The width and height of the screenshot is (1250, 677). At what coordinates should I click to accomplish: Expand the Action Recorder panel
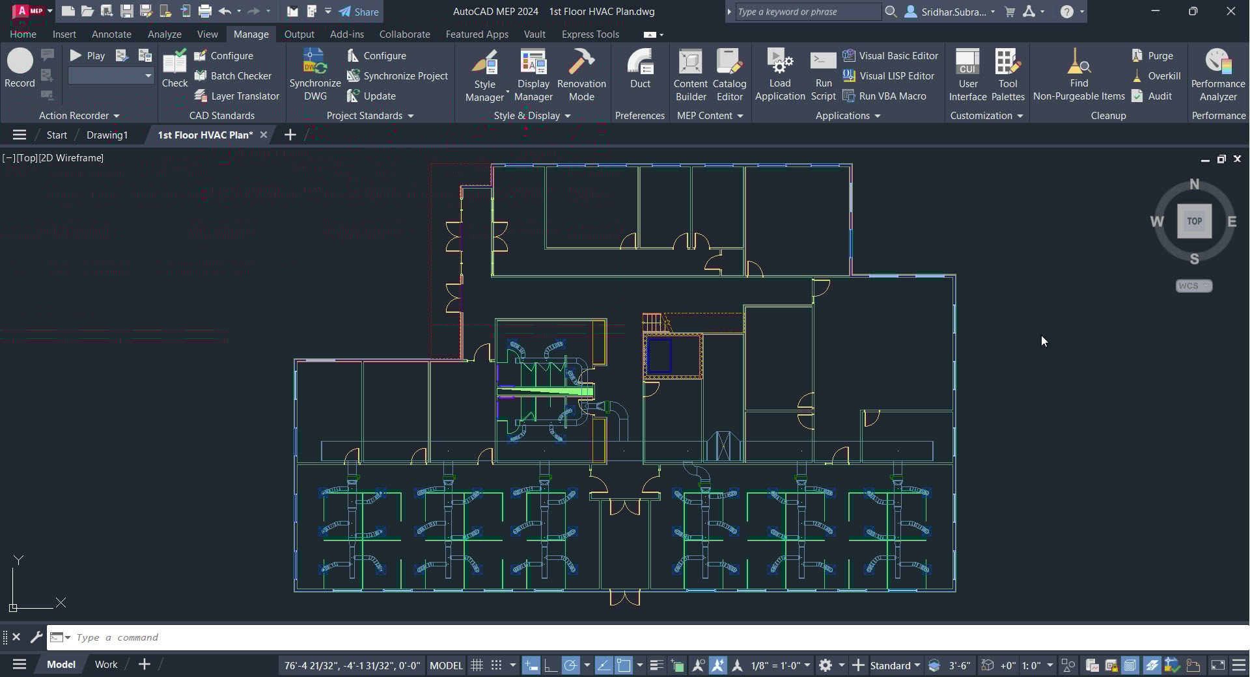coord(79,116)
